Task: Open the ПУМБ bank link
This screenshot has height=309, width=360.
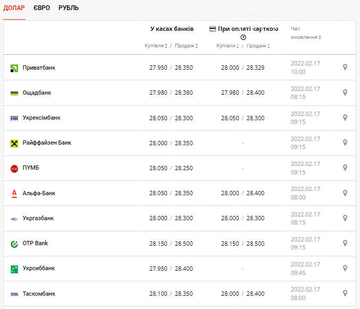Action: (x=31, y=168)
